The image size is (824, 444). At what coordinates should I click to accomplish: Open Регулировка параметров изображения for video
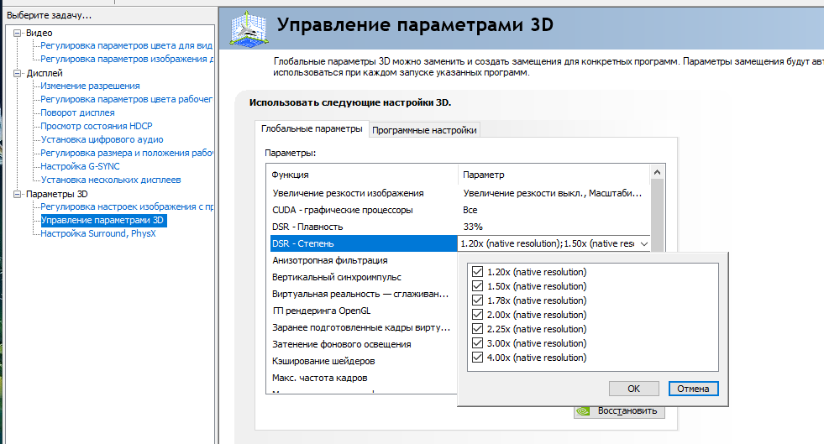(x=127, y=59)
